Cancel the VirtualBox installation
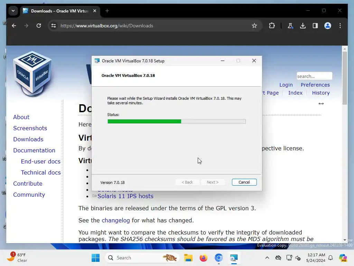 (244, 182)
